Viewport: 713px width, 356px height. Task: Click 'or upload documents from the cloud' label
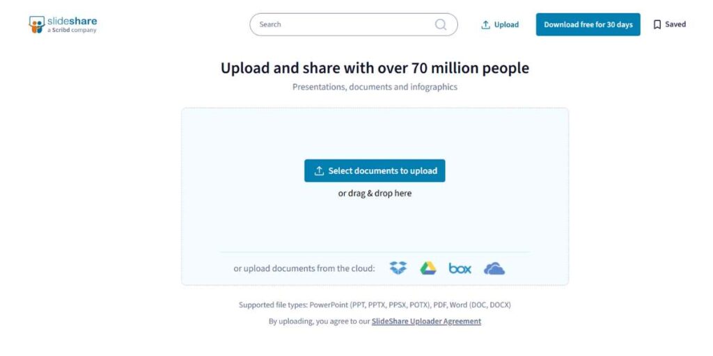coord(304,268)
